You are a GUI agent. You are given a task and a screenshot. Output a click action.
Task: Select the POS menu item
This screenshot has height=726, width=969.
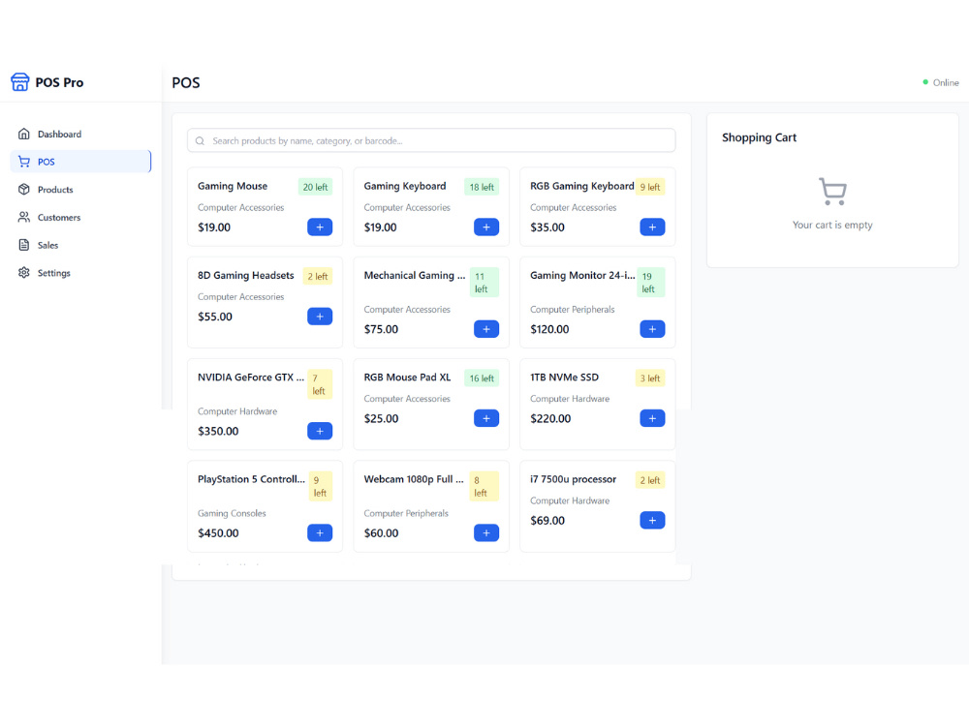click(x=81, y=162)
